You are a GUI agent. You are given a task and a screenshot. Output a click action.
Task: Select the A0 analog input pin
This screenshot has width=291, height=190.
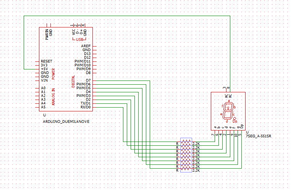click(x=43, y=88)
